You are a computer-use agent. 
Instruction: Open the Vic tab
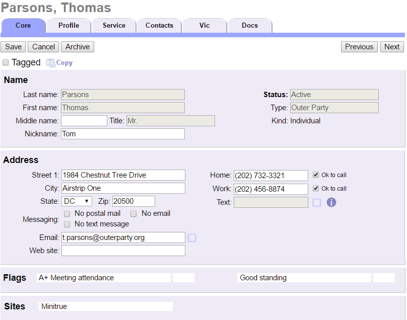(205, 25)
